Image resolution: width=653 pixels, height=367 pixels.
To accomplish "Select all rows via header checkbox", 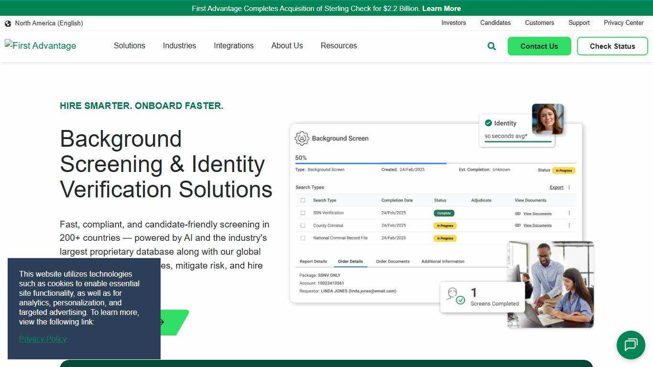I will tap(303, 200).
